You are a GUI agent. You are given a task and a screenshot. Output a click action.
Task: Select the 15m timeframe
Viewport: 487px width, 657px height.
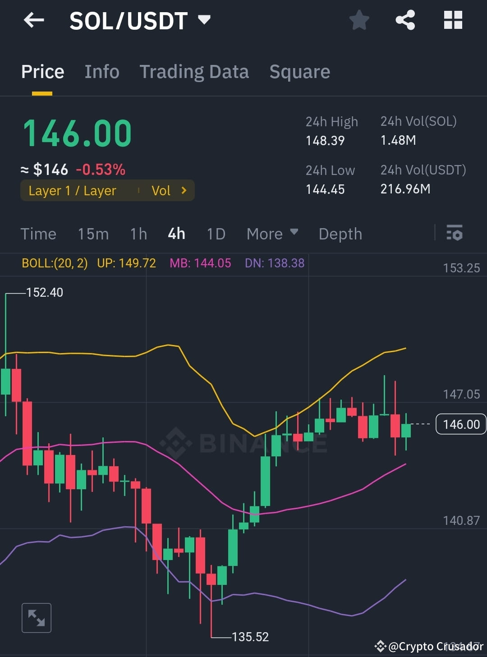click(x=93, y=234)
